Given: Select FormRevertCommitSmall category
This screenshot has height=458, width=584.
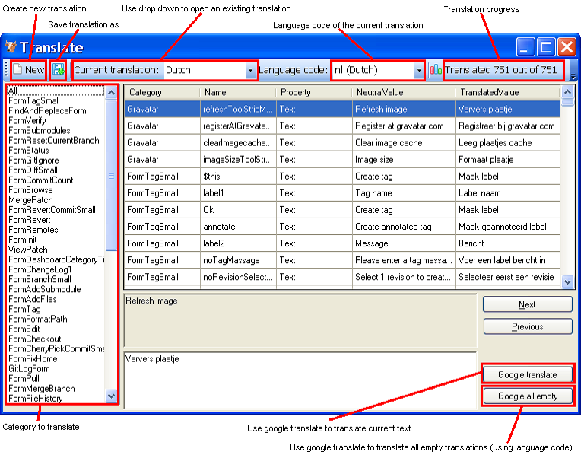Looking at the screenshot, I should tap(56, 210).
